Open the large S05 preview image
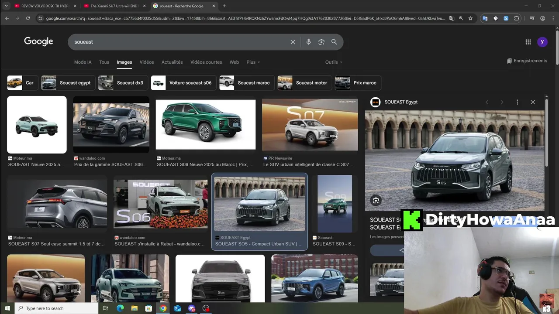 455,160
